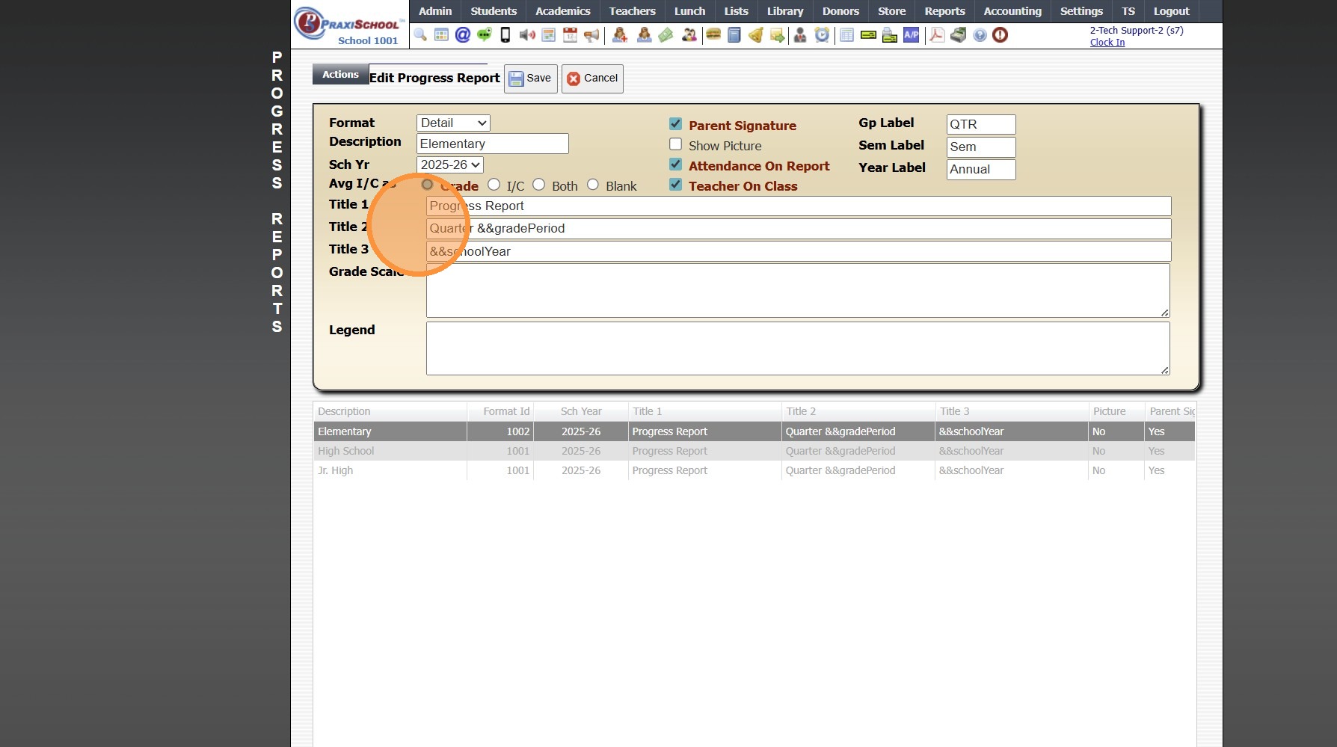Click the Description input field
Image resolution: width=1337 pixels, height=747 pixels.
[x=493, y=144]
